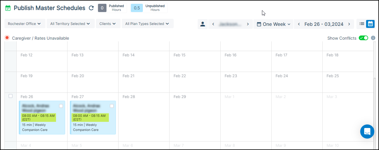Open the chat support bubble
Image resolution: width=379 pixels, height=150 pixels.
coord(367,132)
